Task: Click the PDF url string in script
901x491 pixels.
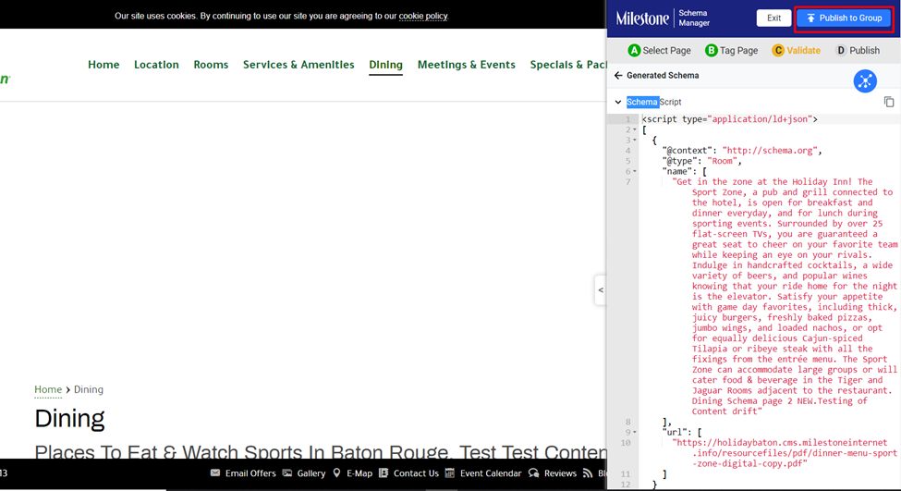Action: click(785, 453)
